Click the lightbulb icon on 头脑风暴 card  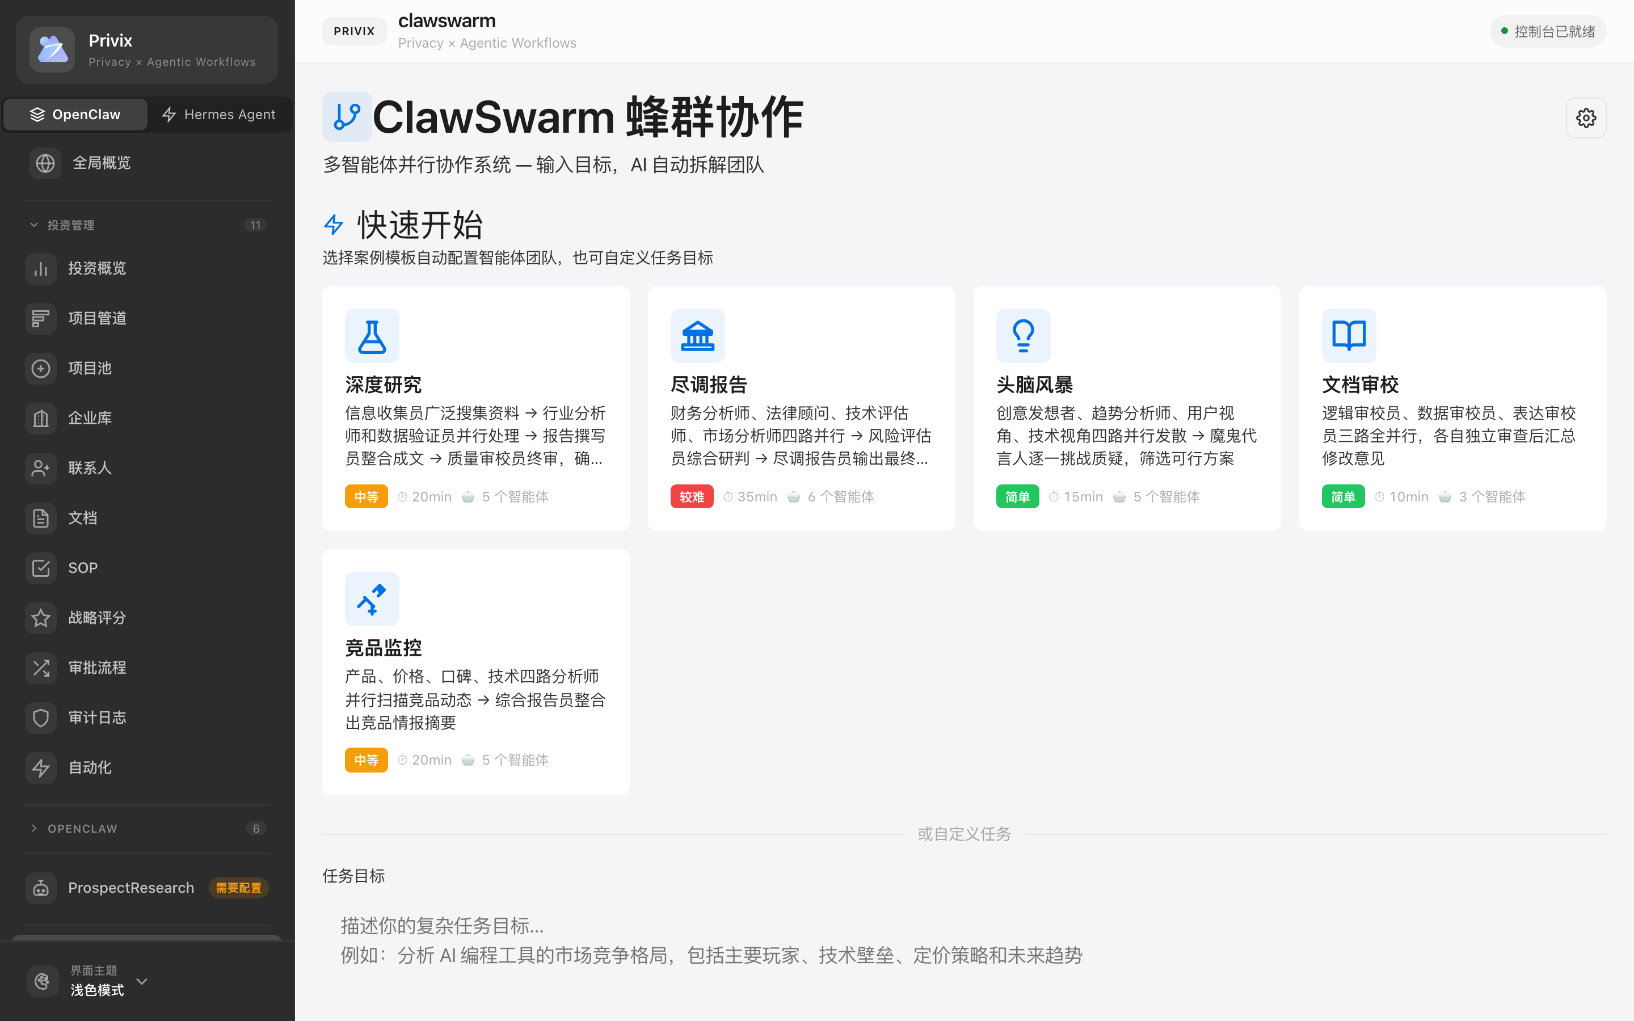point(1023,336)
